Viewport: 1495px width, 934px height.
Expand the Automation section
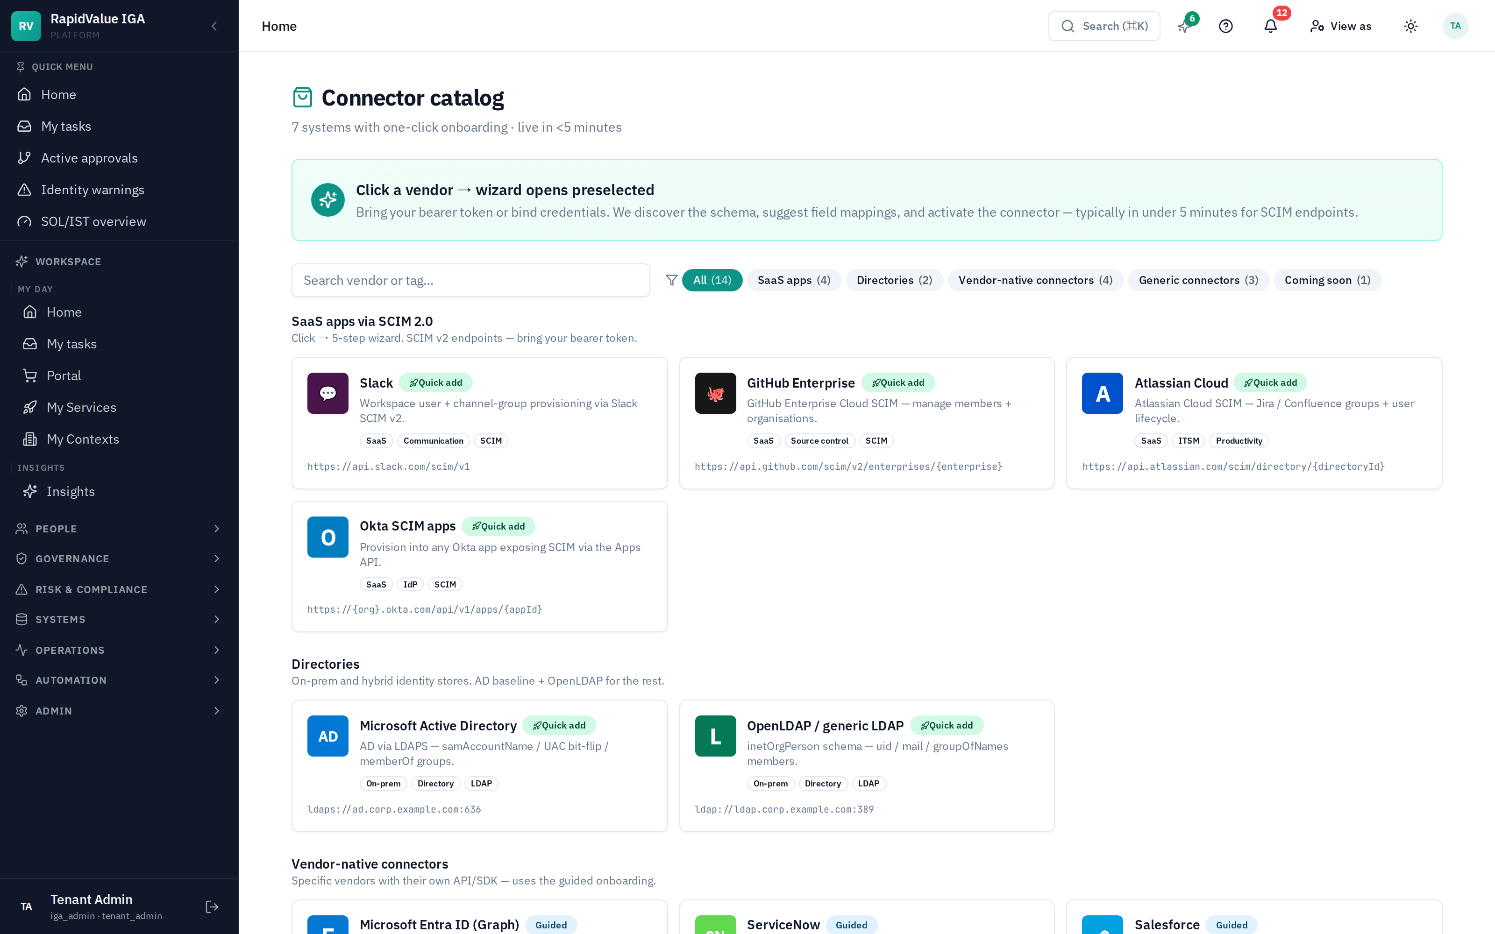[119, 679]
